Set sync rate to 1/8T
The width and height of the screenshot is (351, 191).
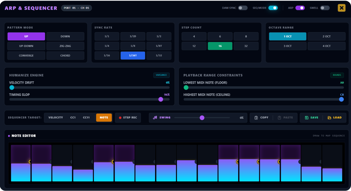pyautogui.click(x=159, y=46)
